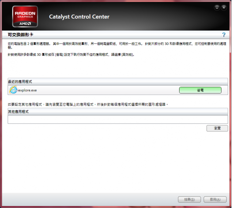Click the Catalyst Control Center title text

pyautogui.click(x=79, y=17)
